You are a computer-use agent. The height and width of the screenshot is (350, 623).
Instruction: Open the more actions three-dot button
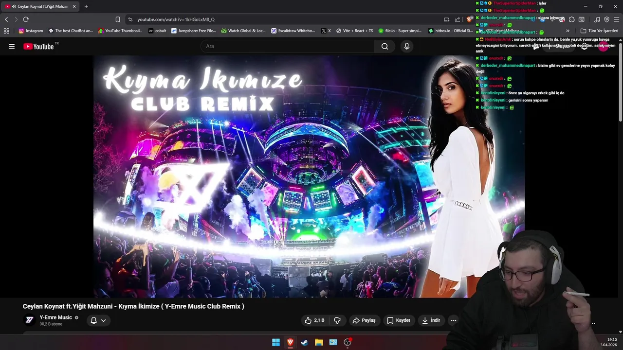(454, 320)
